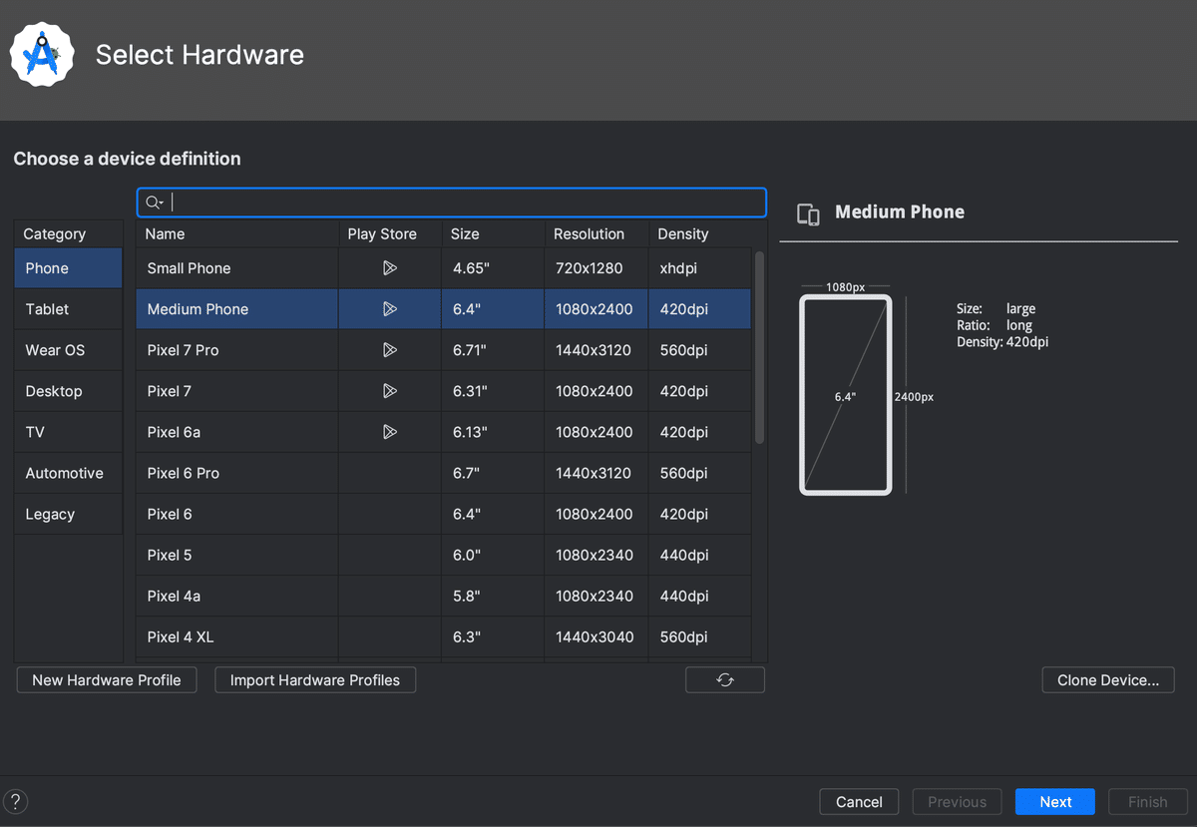
Task: Select the Phone category
Action: click(x=68, y=268)
